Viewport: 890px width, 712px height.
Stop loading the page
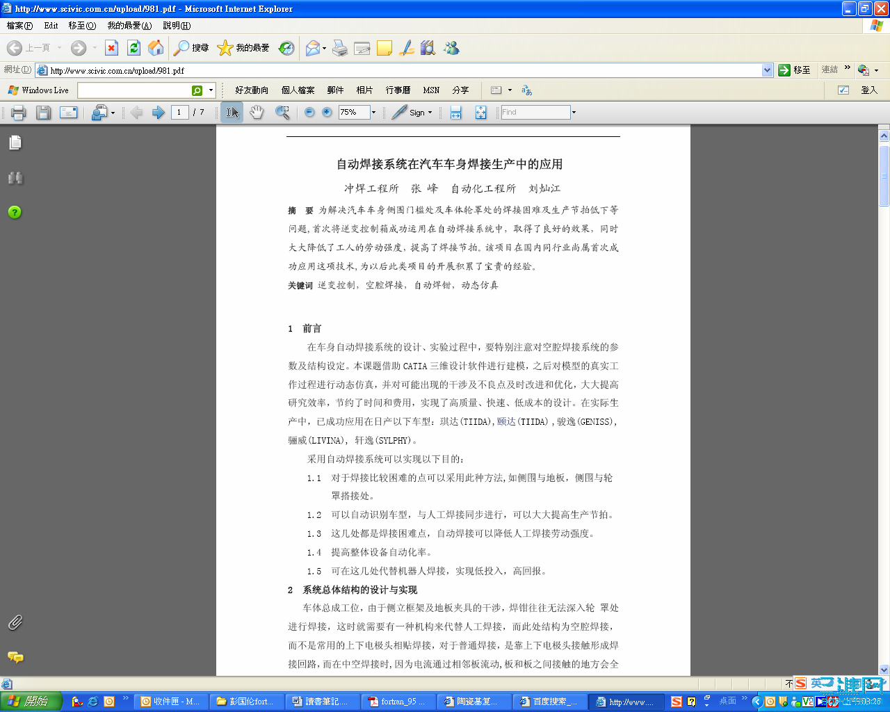point(111,48)
